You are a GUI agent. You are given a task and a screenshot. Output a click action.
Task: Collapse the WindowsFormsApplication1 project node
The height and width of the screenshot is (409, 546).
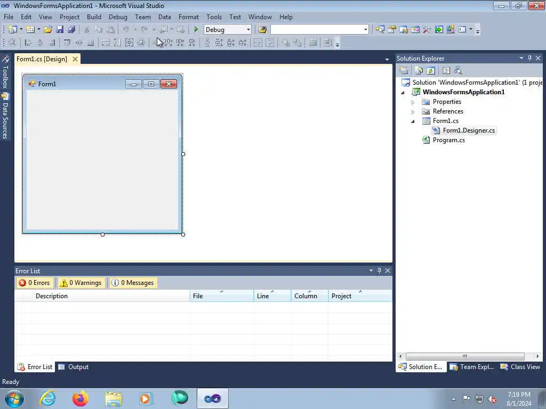[403, 93]
